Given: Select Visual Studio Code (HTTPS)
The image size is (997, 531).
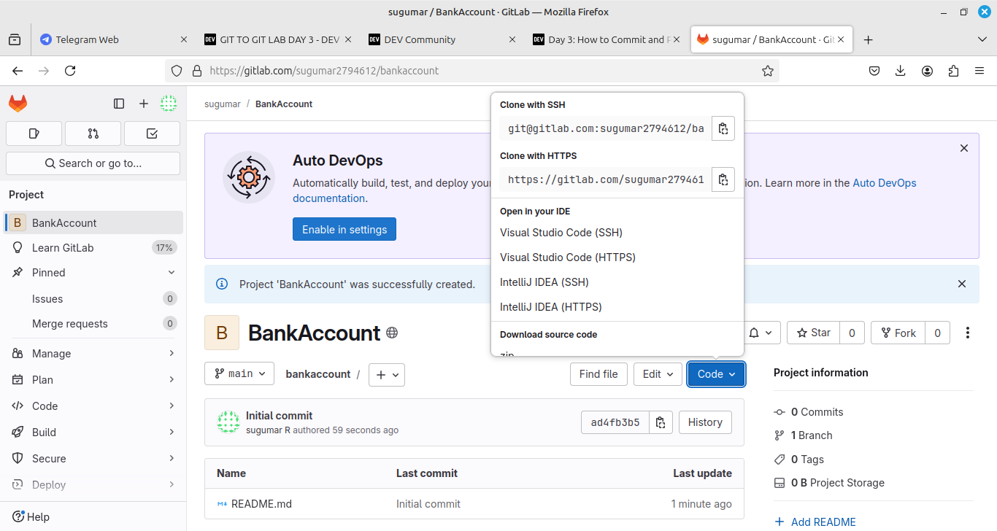Looking at the screenshot, I should [x=568, y=257].
